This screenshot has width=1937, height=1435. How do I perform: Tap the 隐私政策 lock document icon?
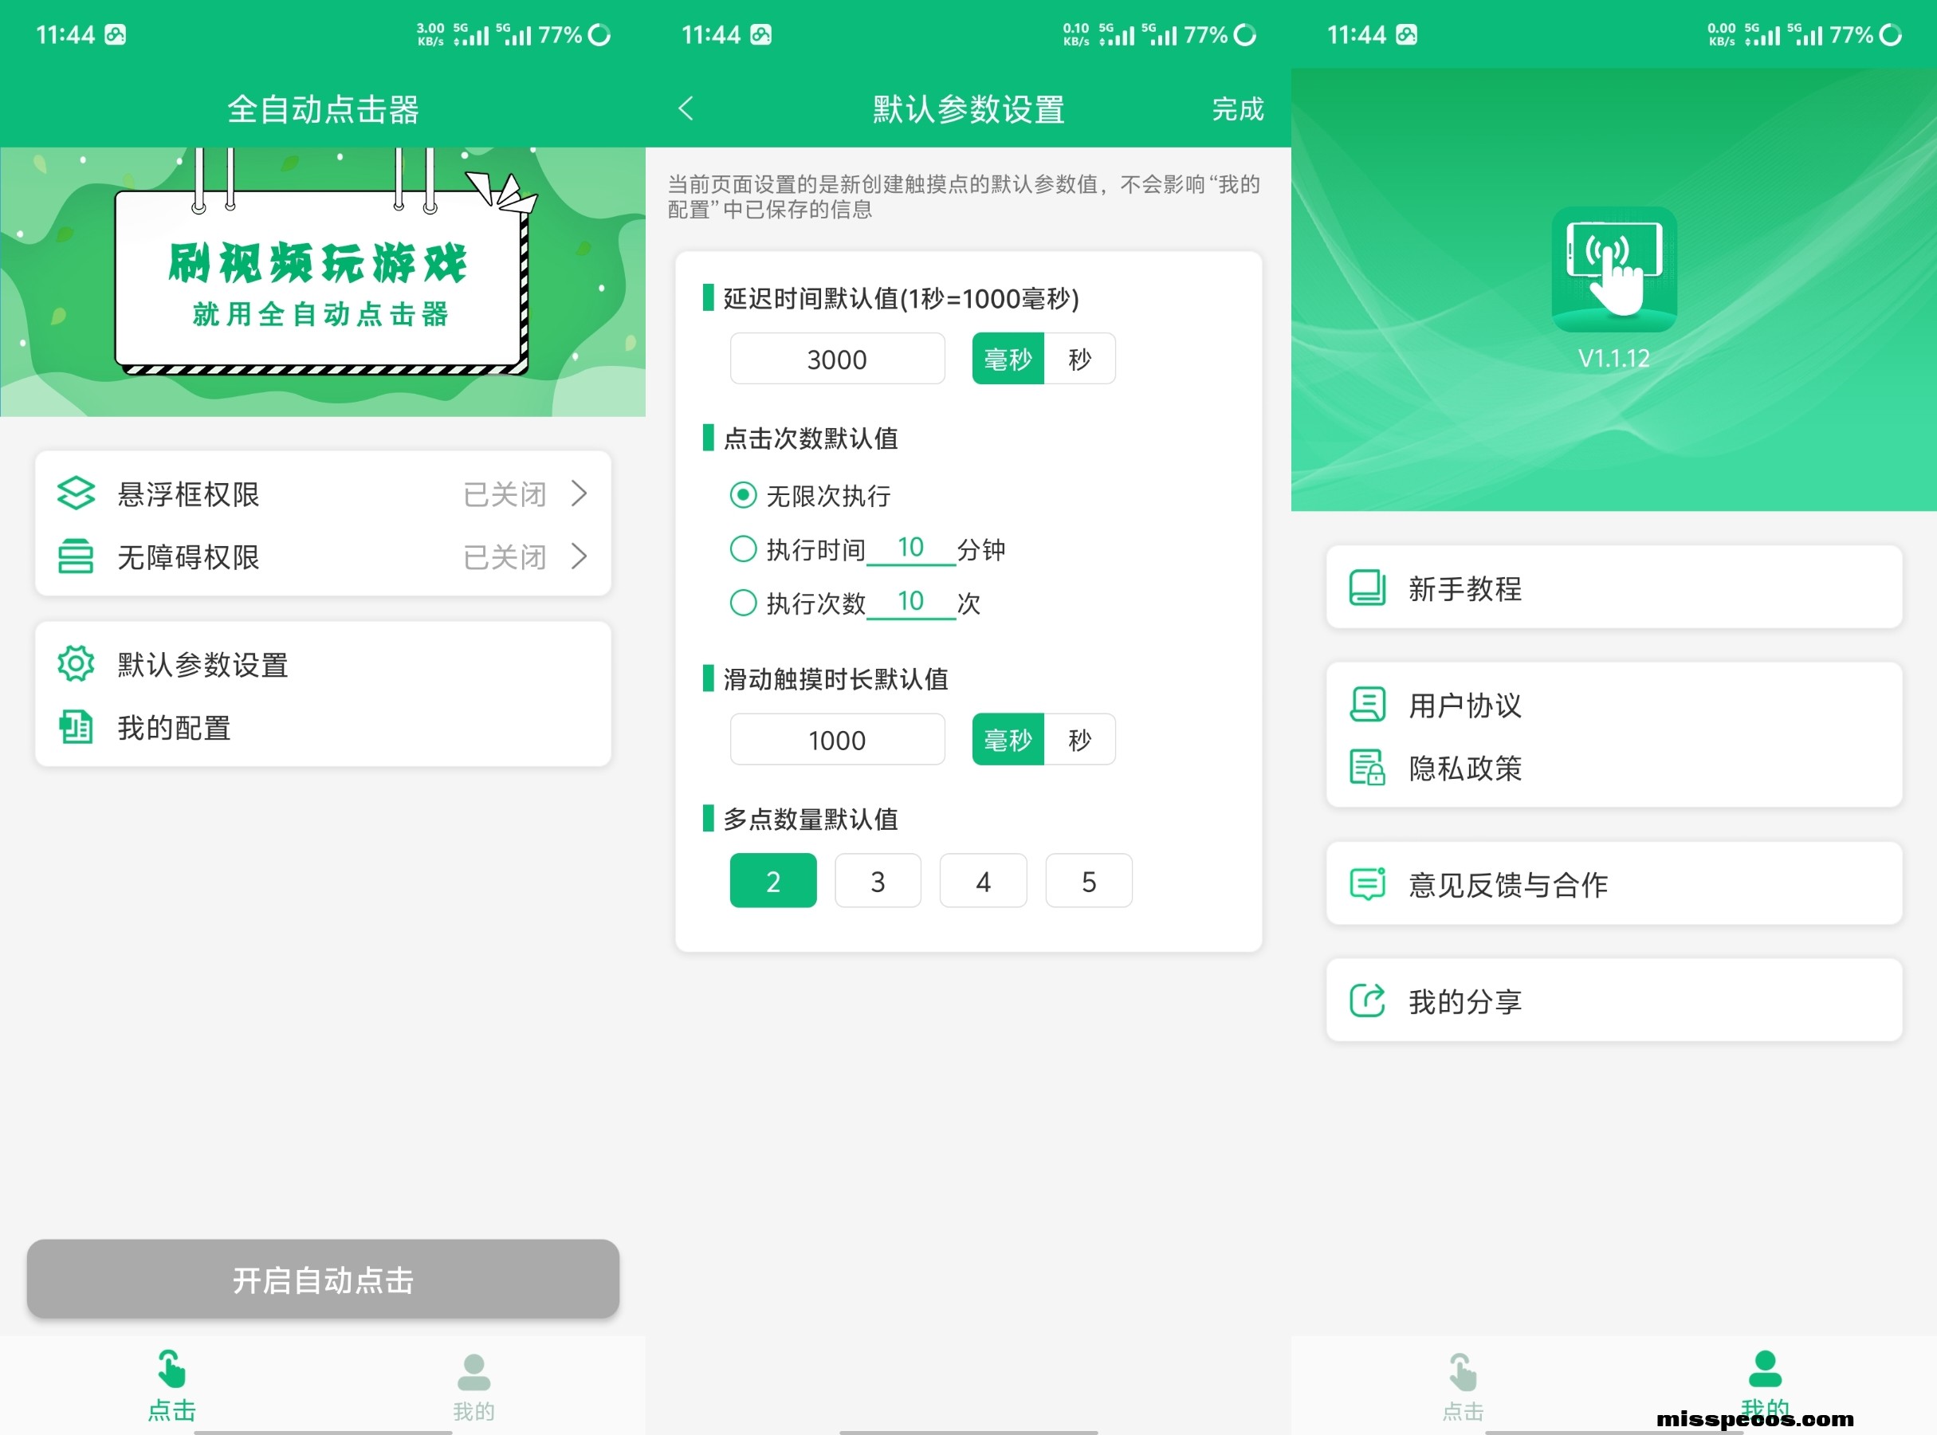pyautogui.click(x=1367, y=768)
